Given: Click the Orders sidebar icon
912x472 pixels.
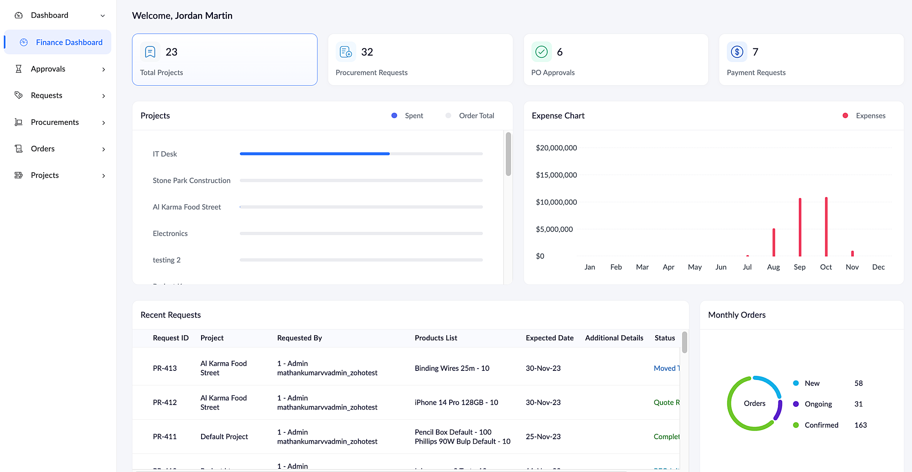Looking at the screenshot, I should (x=19, y=149).
